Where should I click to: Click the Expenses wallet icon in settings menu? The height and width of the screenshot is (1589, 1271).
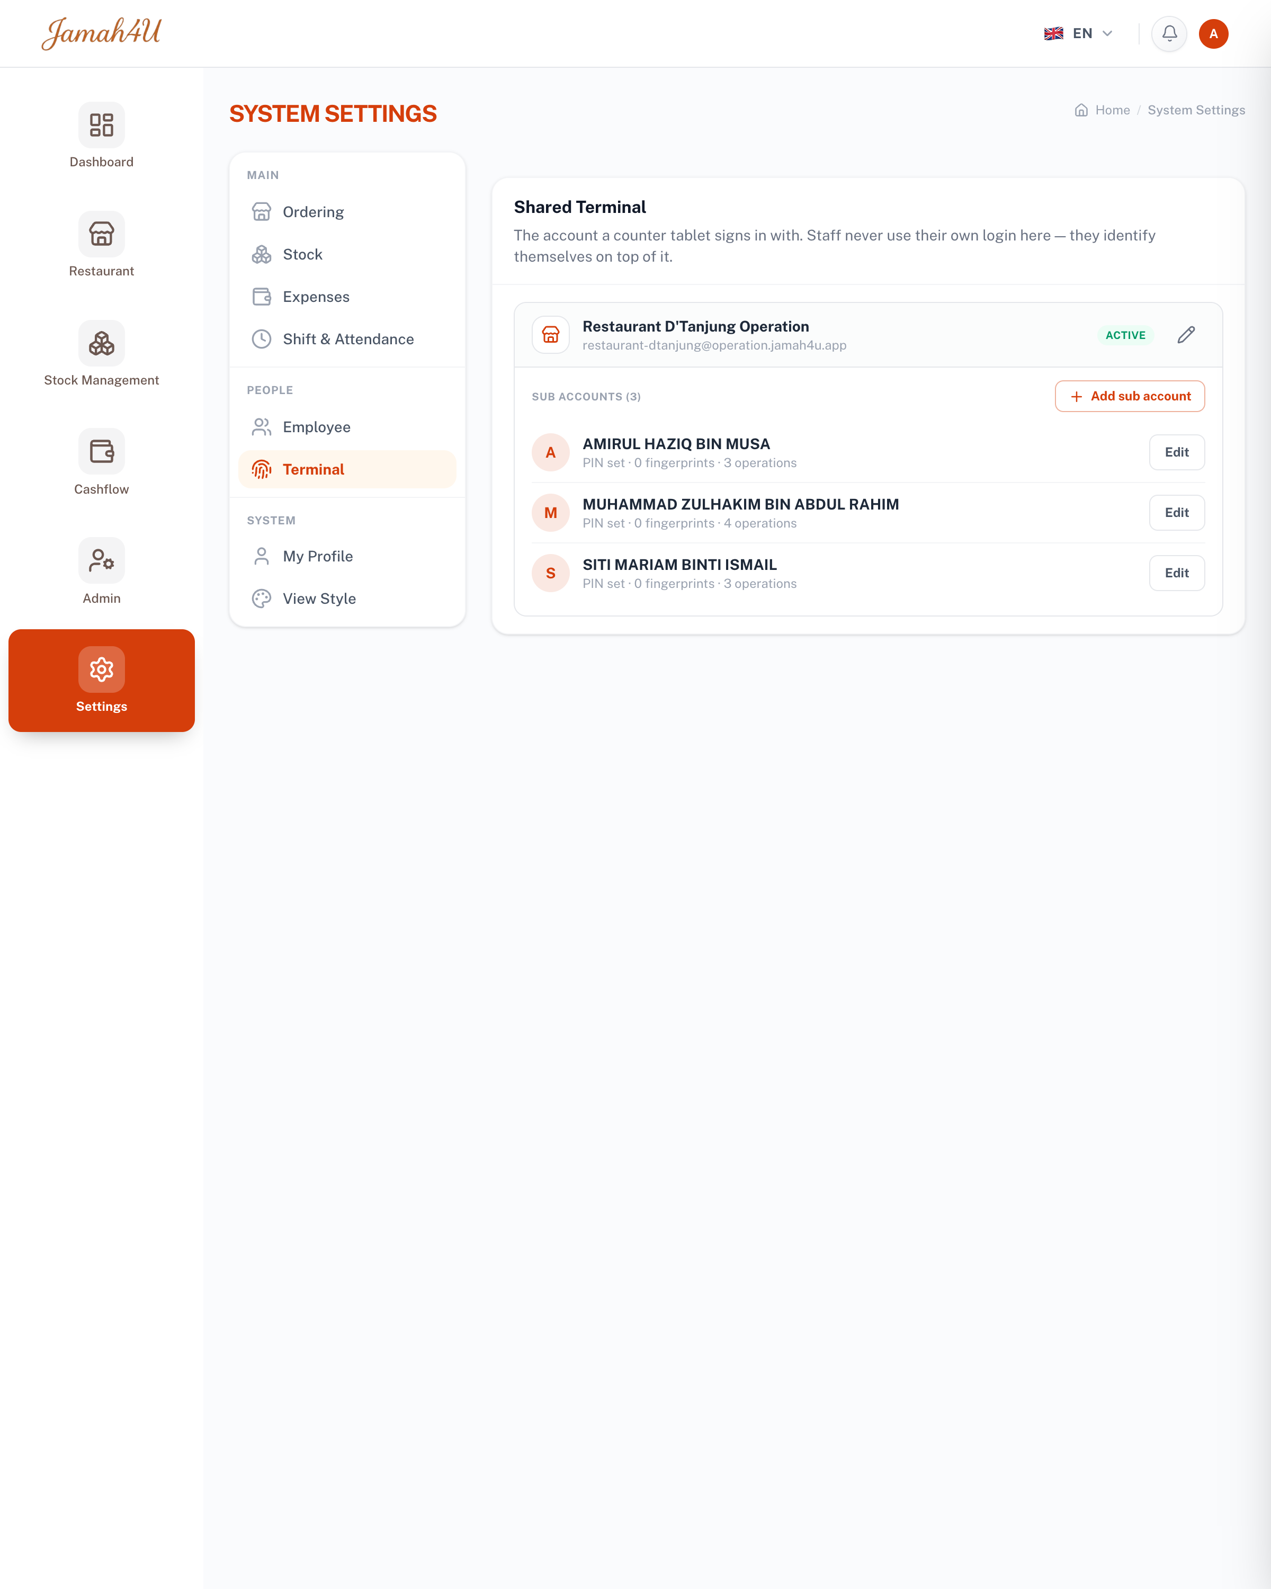(262, 297)
